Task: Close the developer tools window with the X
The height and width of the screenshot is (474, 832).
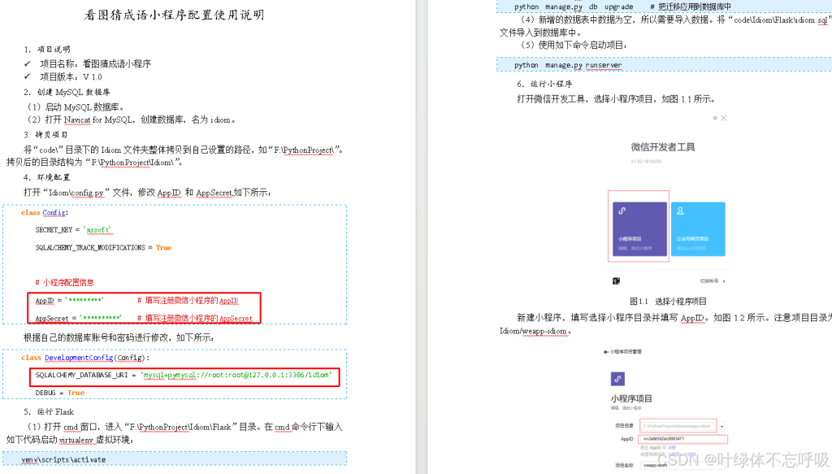Action: point(724,118)
